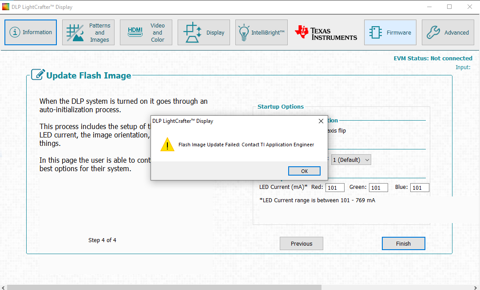Open the Information tab

coord(31,32)
